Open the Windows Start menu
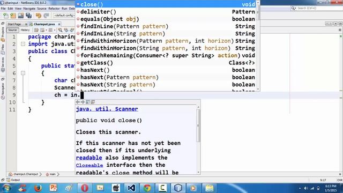Image resolution: width=343 pixels, height=193 pixels. (6, 188)
